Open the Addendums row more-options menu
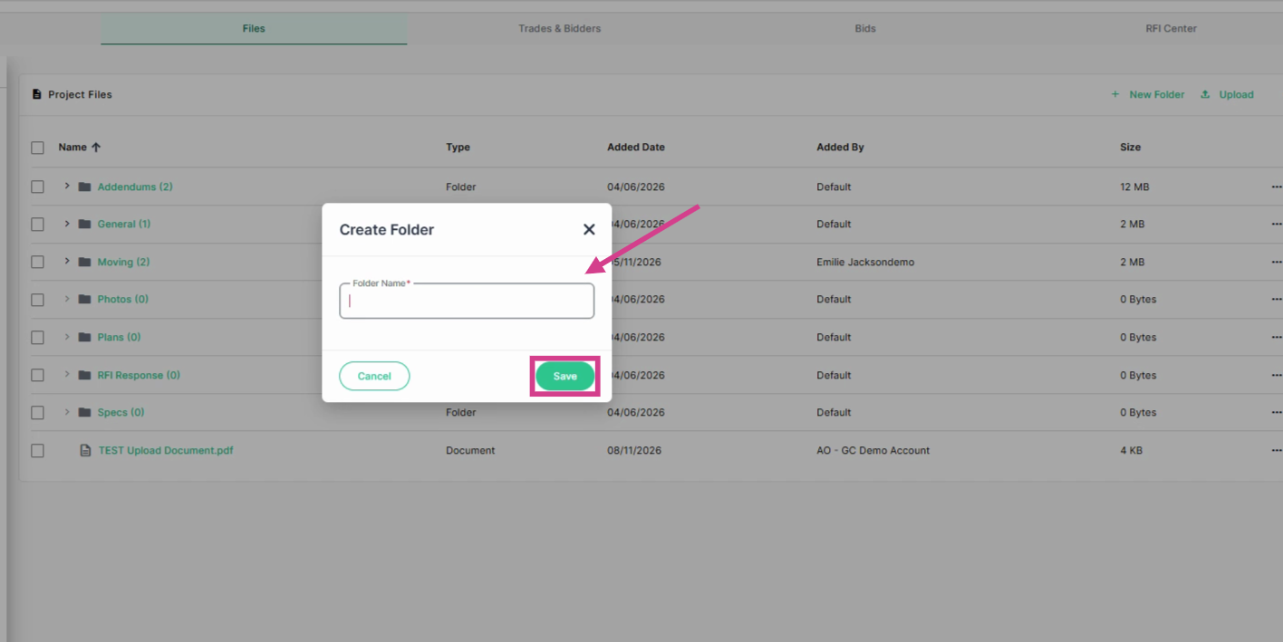This screenshot has width=1283, height=642. coord(1277,187)
